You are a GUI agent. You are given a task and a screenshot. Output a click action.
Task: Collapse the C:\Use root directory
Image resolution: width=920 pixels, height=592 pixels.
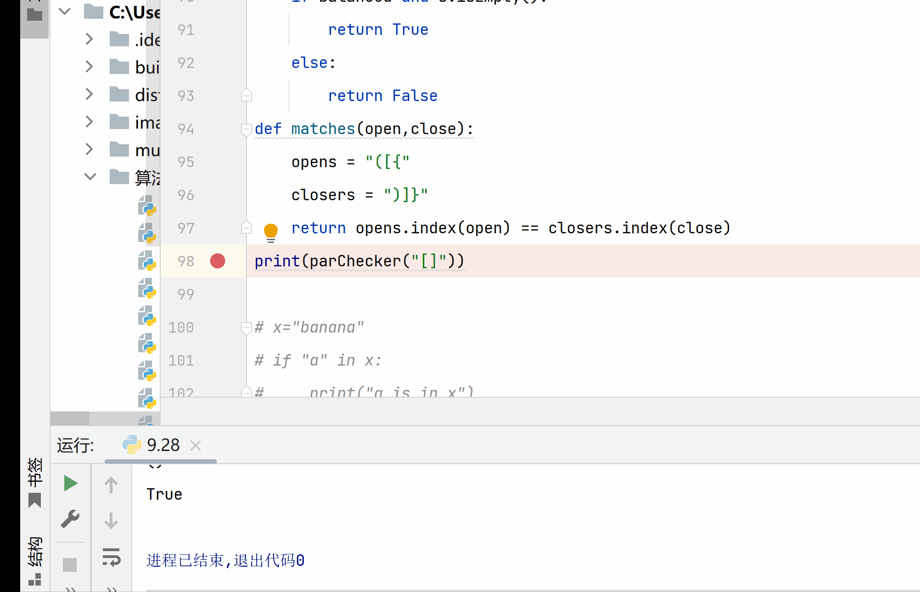65,12
